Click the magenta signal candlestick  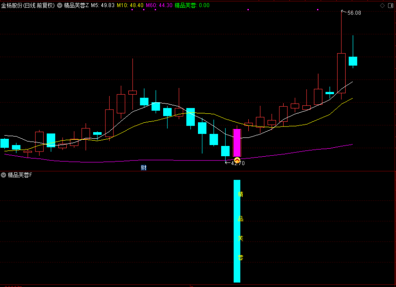point(237,143)
